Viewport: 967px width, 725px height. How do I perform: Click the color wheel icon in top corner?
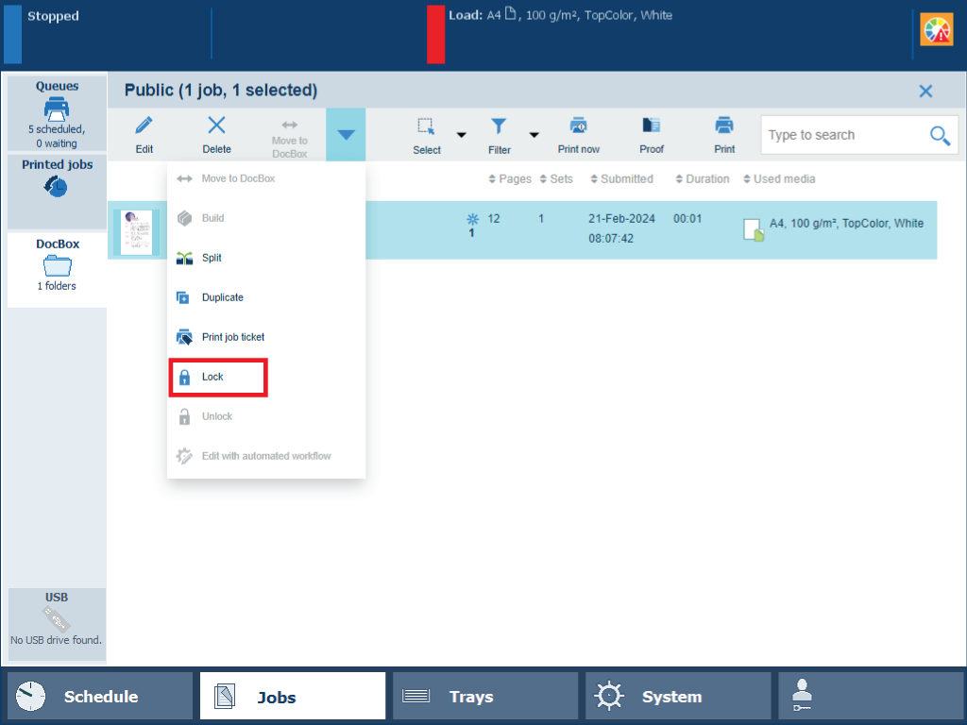[x=936, y=31]
